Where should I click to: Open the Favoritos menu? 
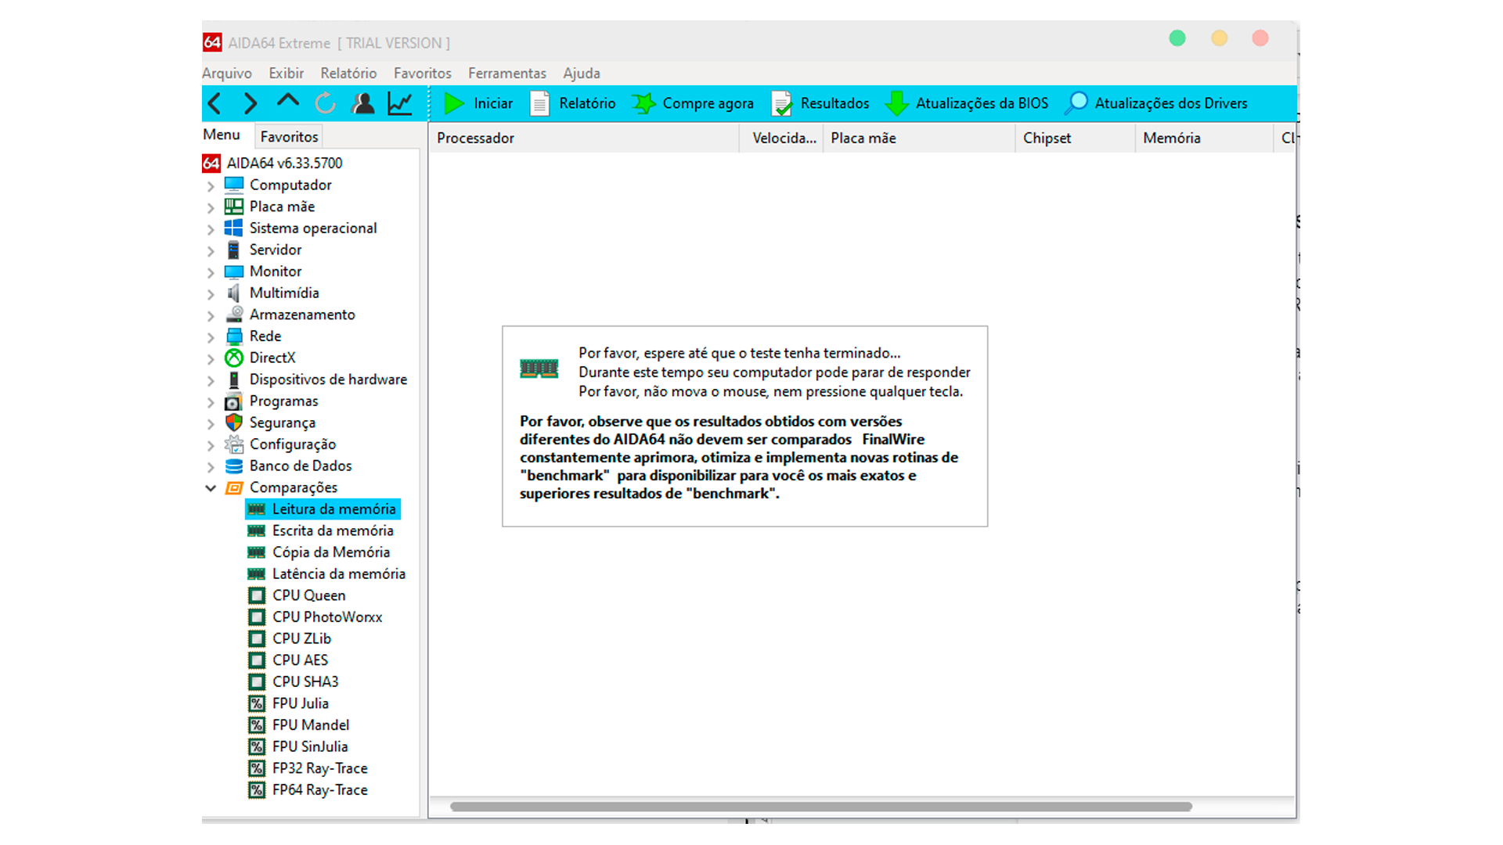423,73
